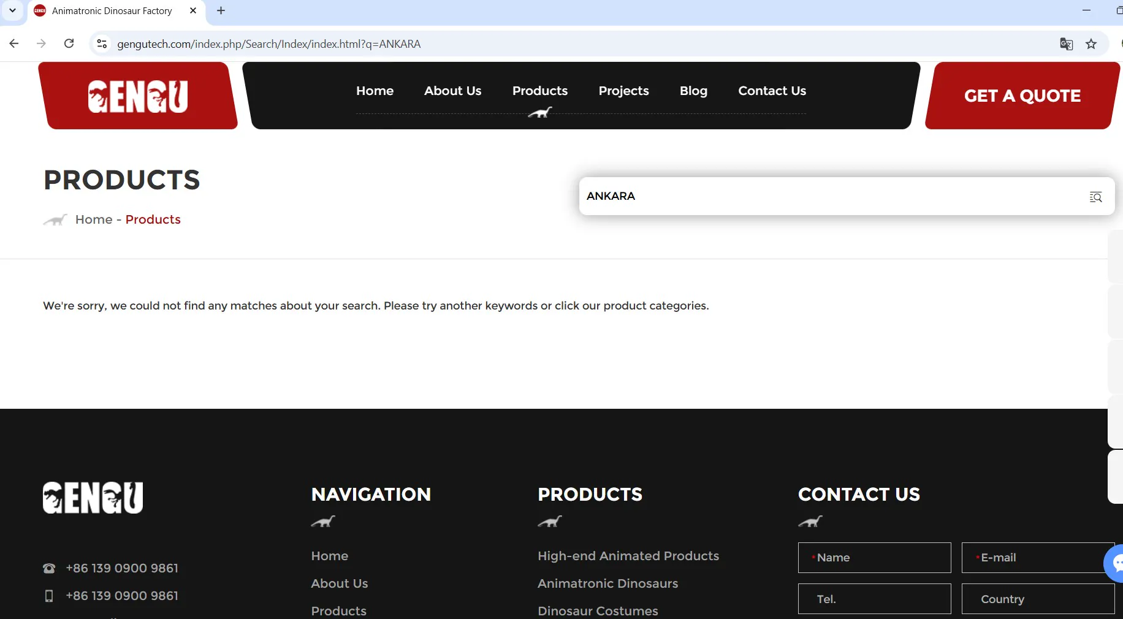
Task: Click the Name input field in contact form
Action: (x=874, y=558)
